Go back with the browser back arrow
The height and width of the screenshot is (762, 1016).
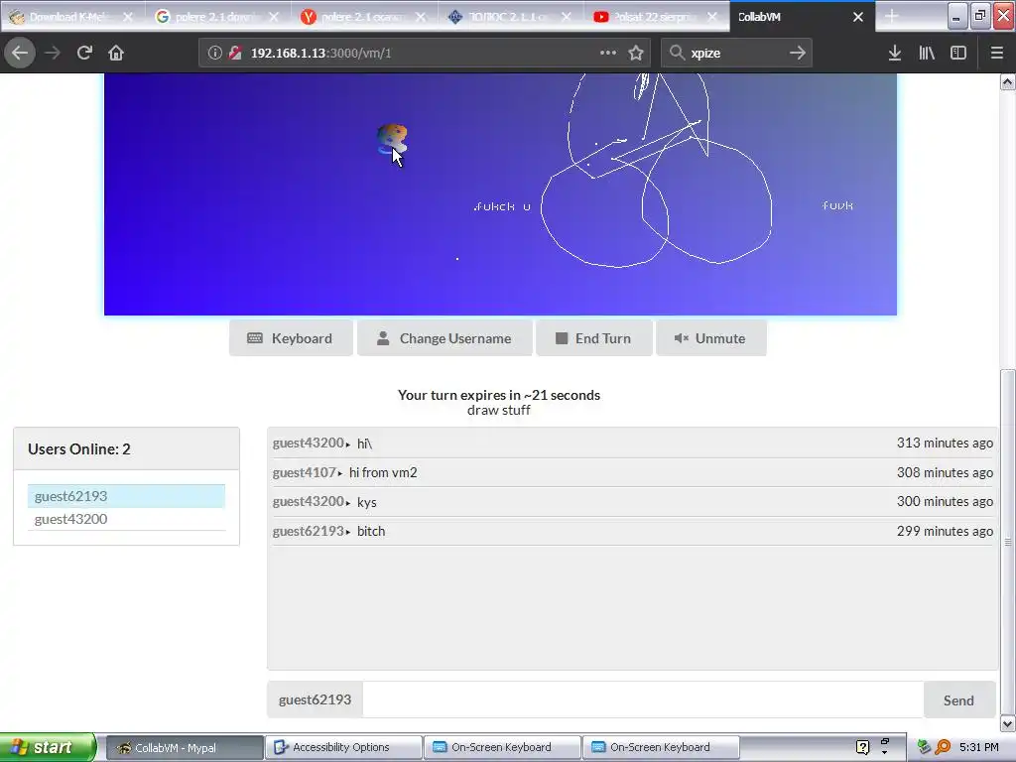point(20,53)
